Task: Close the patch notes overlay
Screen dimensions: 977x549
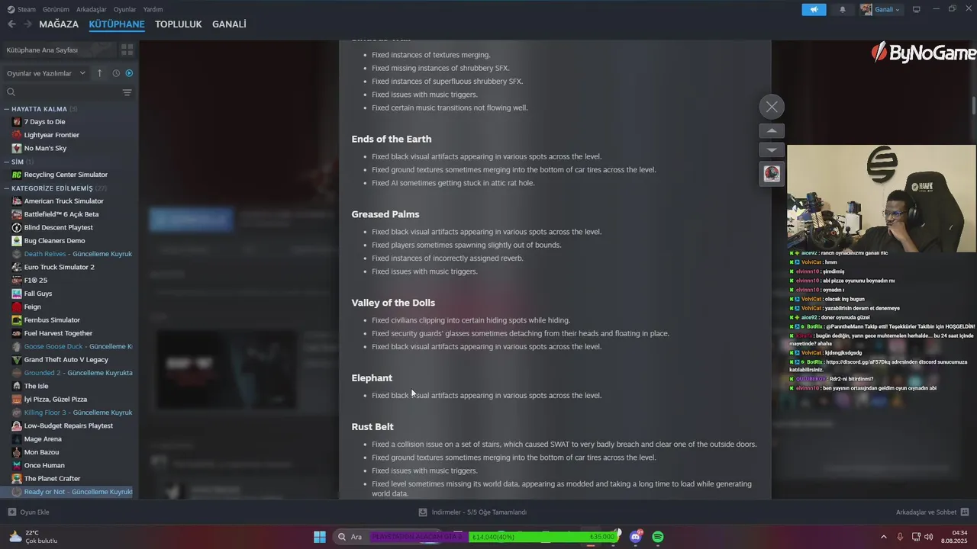Action: [x=772, y=107]
